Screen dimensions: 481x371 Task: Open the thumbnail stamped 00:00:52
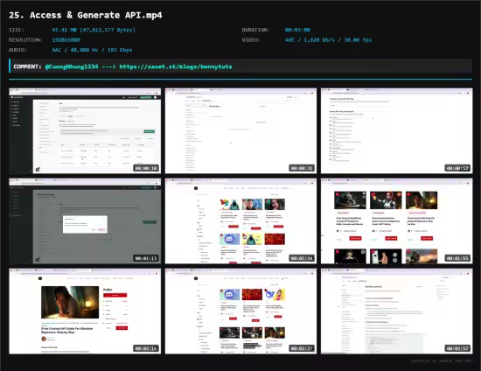[397, 131]
